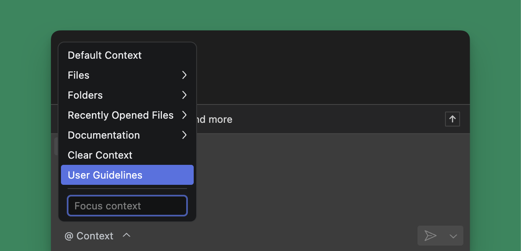521x251 pixels.
Task: Expand the Folders submenu
Action: pyautogui.click(x=104, y=95)
